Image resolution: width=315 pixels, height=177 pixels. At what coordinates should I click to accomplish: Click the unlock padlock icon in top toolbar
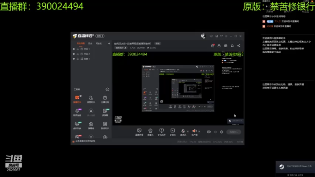tap(219, 46)
